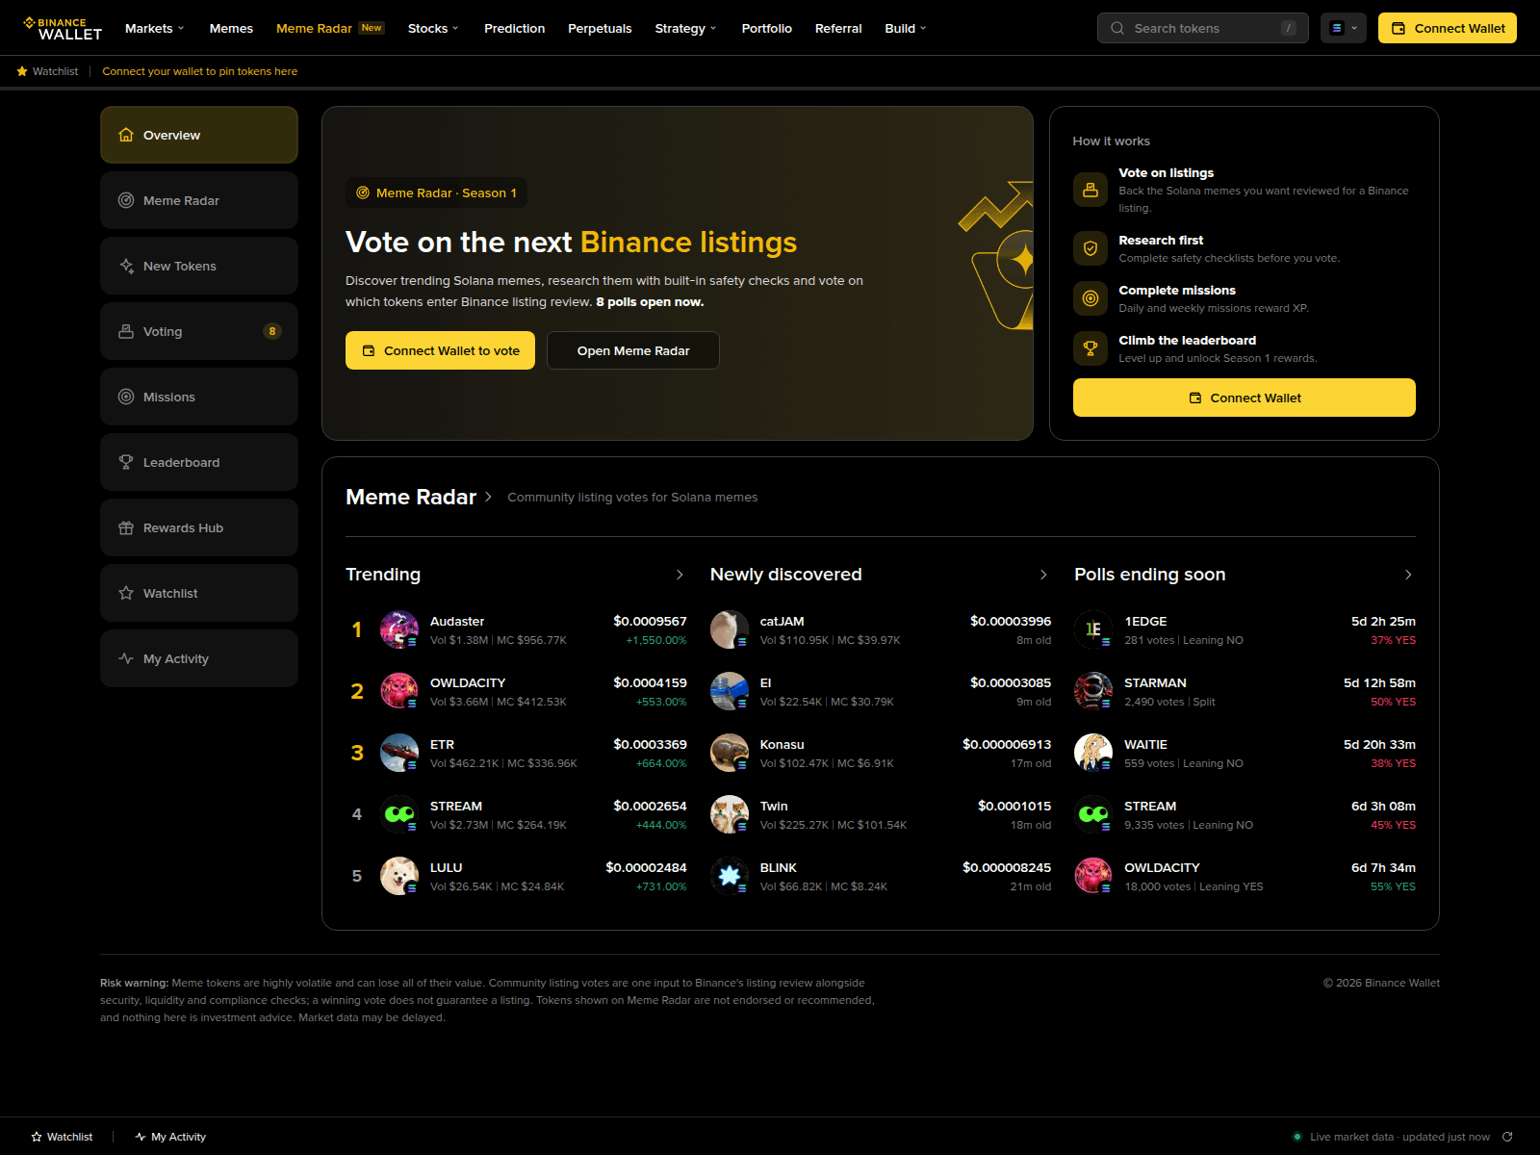Viewport: 1540px width, 1155px height.
Task: Open the Meme Radar section heading link
Action: pos(419,497)
